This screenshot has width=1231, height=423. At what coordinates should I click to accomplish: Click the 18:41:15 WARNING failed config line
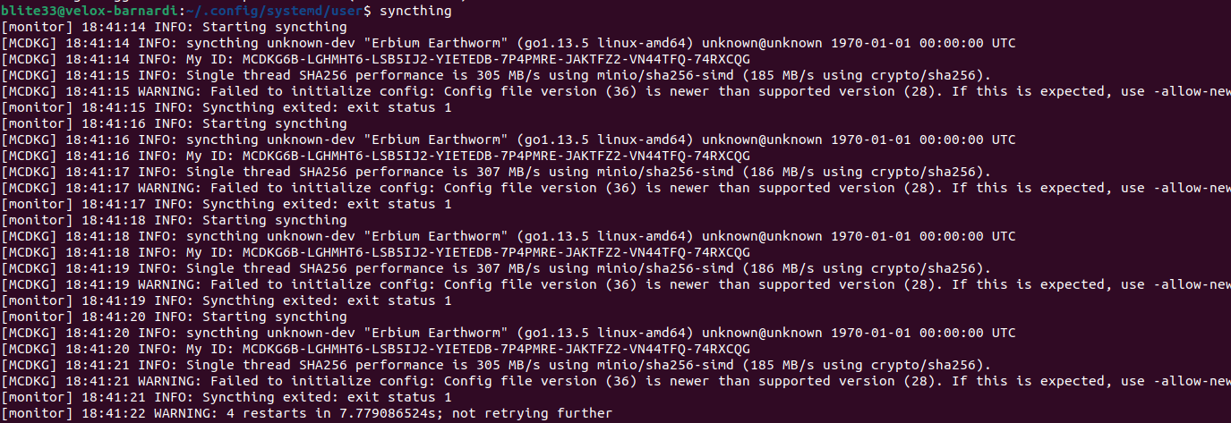click(616, 91)
